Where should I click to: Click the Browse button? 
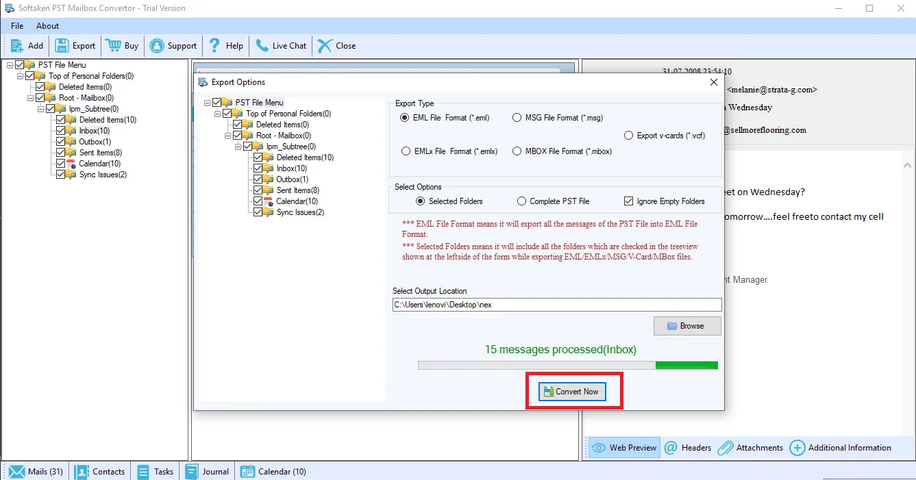pyautogui.click(x=687, y=326)
